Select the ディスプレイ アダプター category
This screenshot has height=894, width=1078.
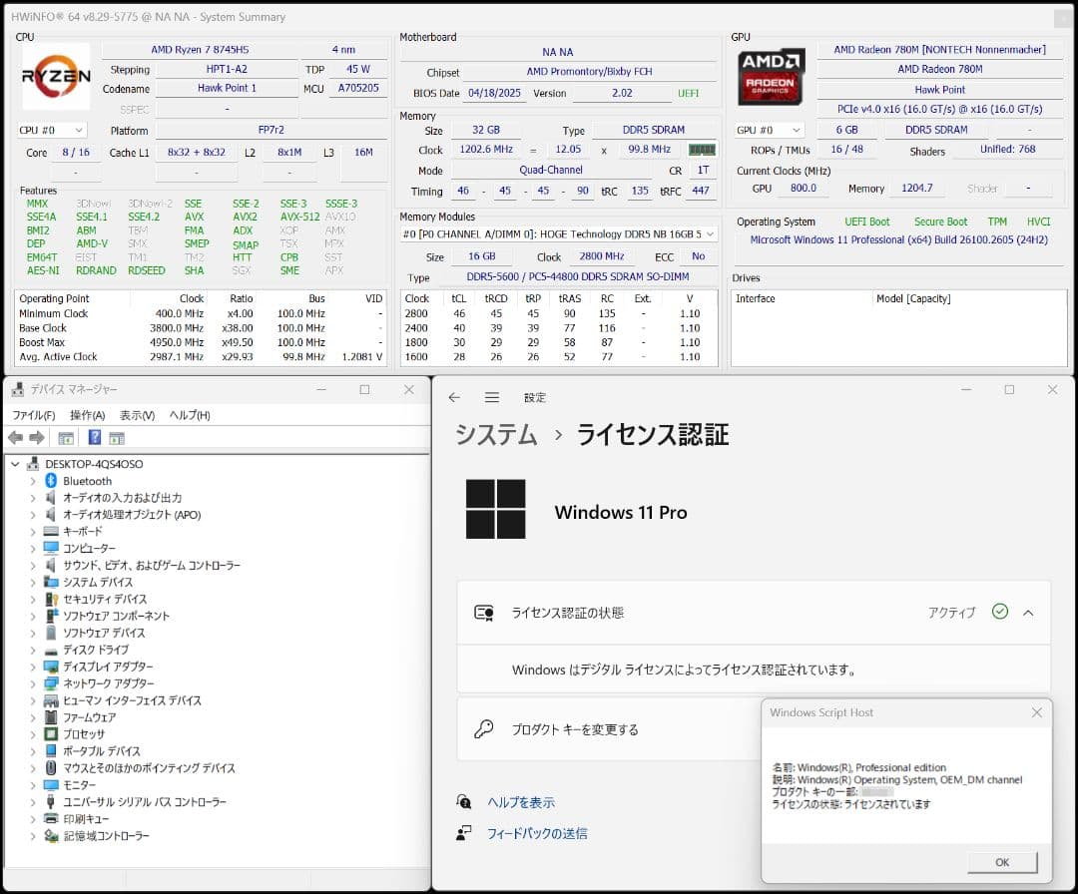[x=108, y=667]
